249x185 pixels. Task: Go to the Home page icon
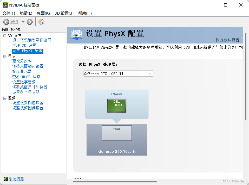coord(41,22)
